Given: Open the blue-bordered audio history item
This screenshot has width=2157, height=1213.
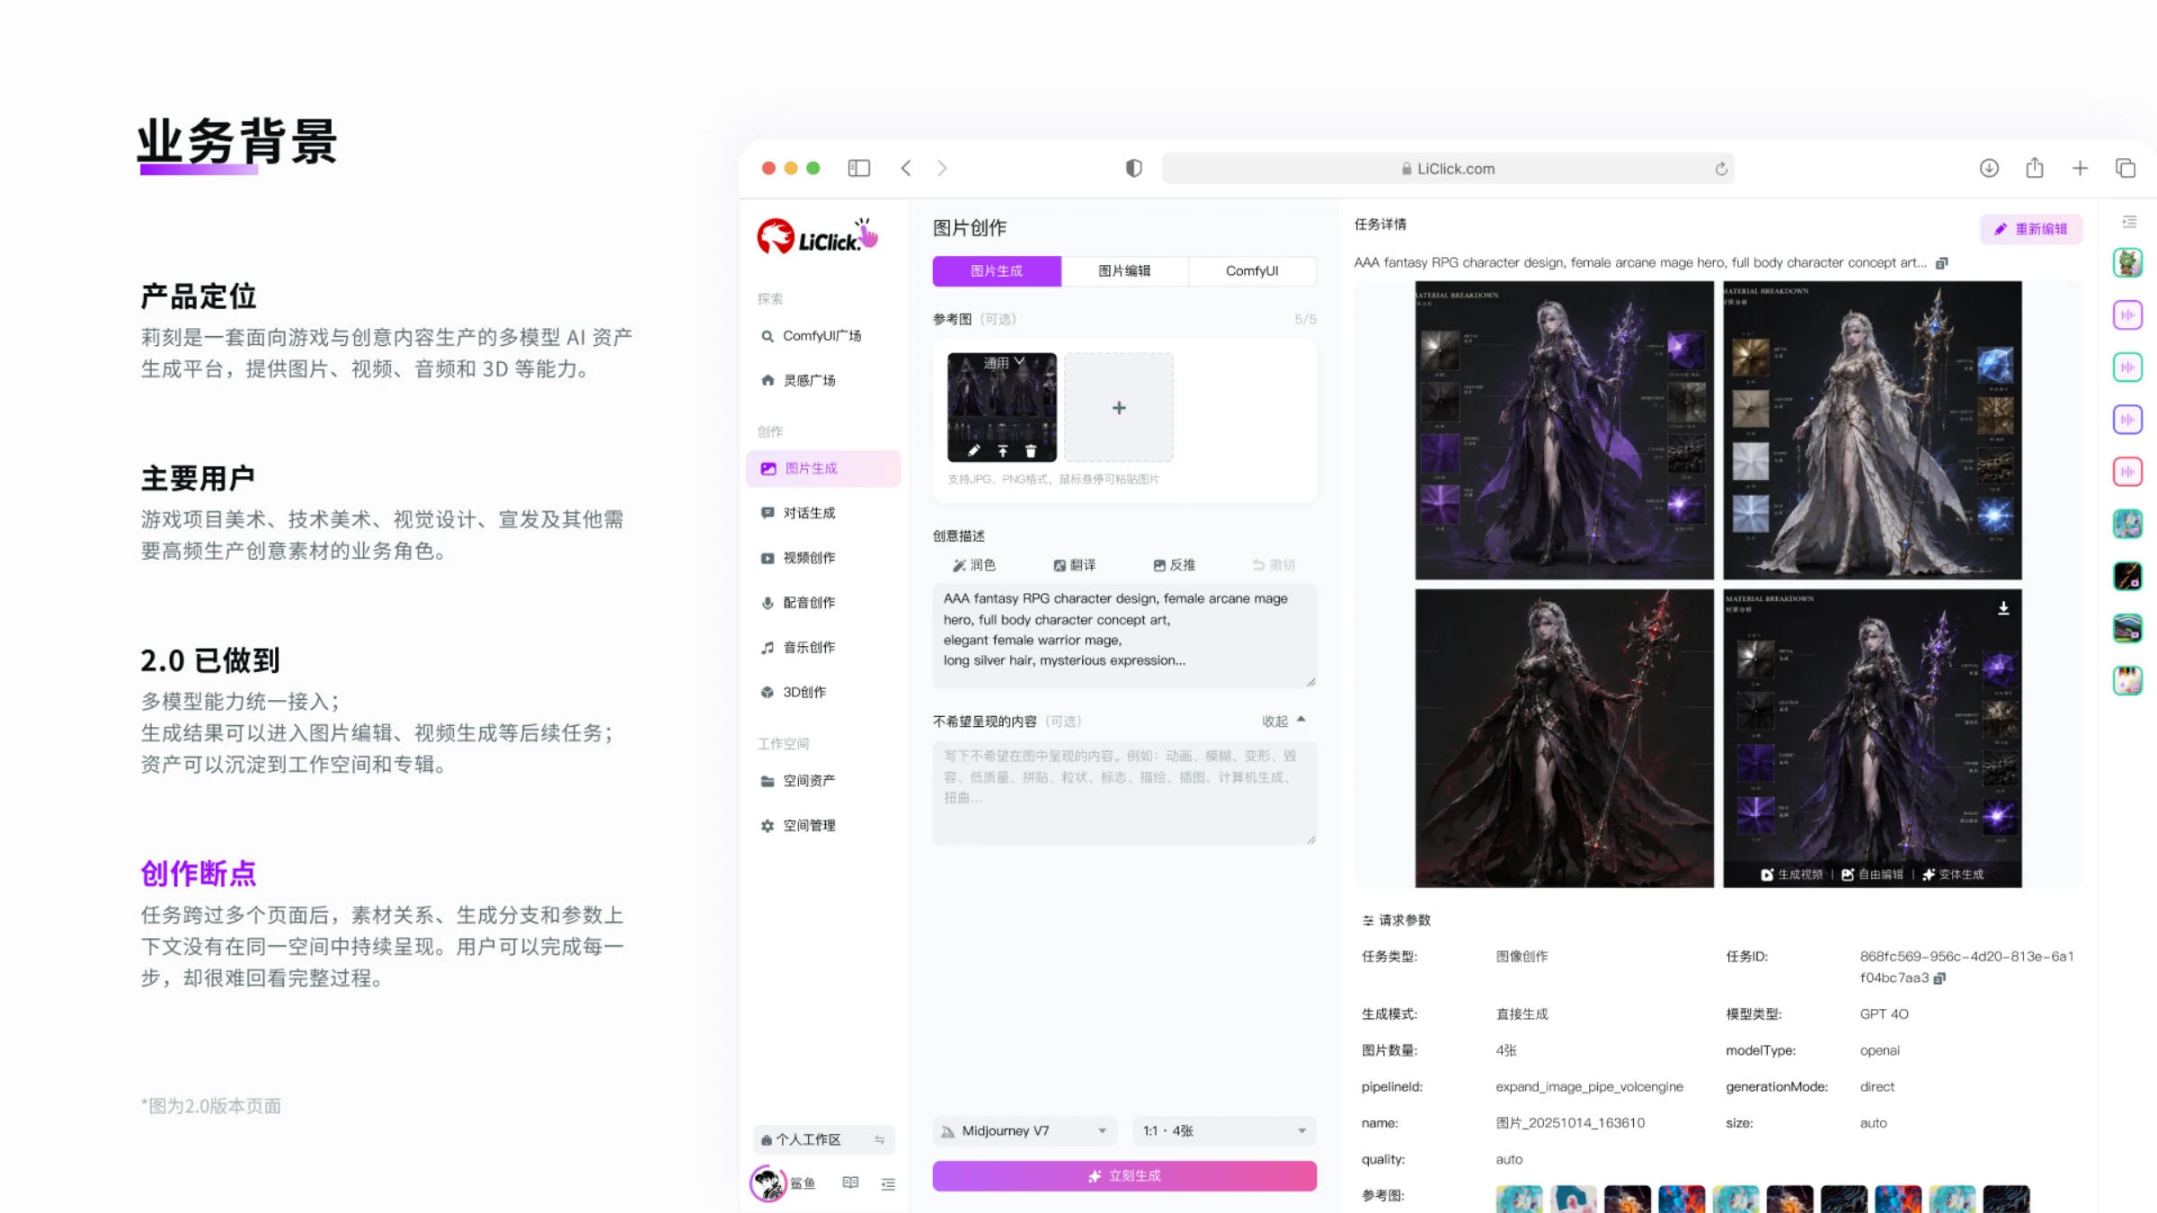Looking at the screenshot, I should click(x=2127, y=420).
